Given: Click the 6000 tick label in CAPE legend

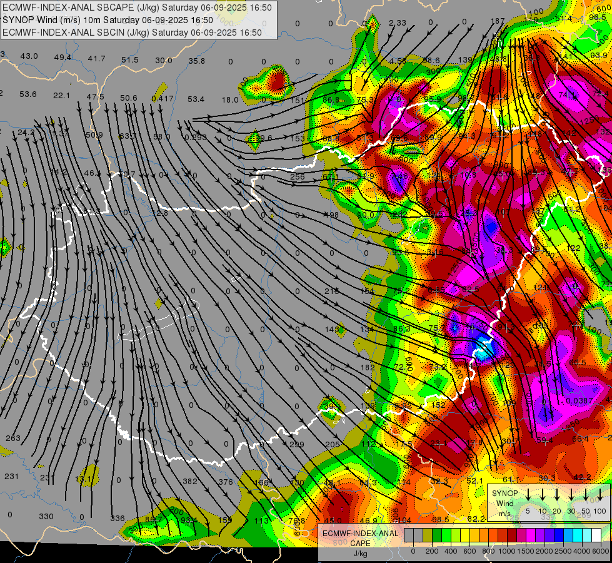Looking at the screenshot, I should click(601, 551).
